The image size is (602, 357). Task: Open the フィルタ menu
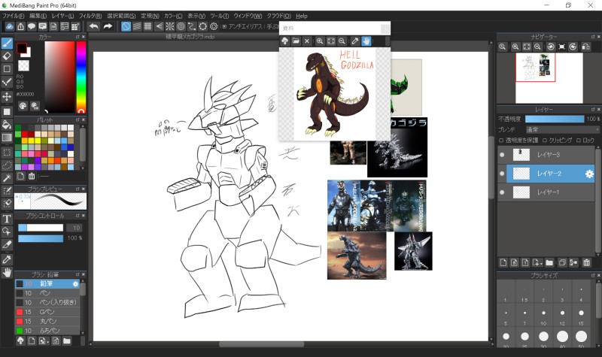point(90,15)
